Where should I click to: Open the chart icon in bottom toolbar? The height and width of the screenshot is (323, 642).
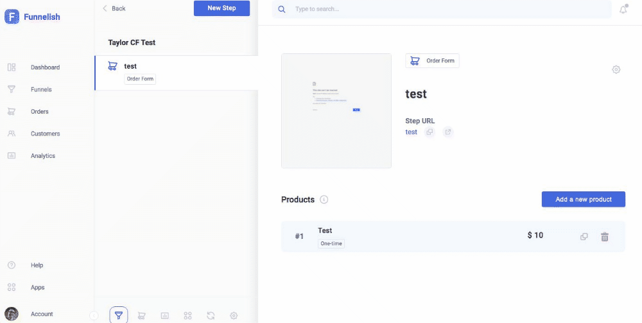click(165, 315)
